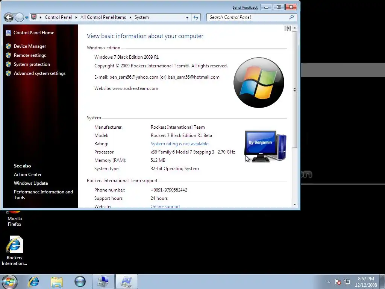Refresh the address bar page

click(196, 17)
